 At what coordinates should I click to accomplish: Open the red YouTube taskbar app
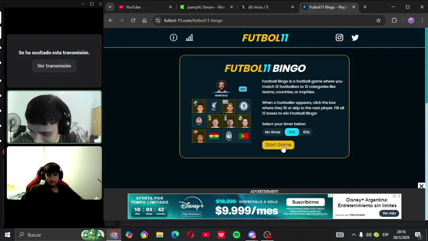click(206, 235)
